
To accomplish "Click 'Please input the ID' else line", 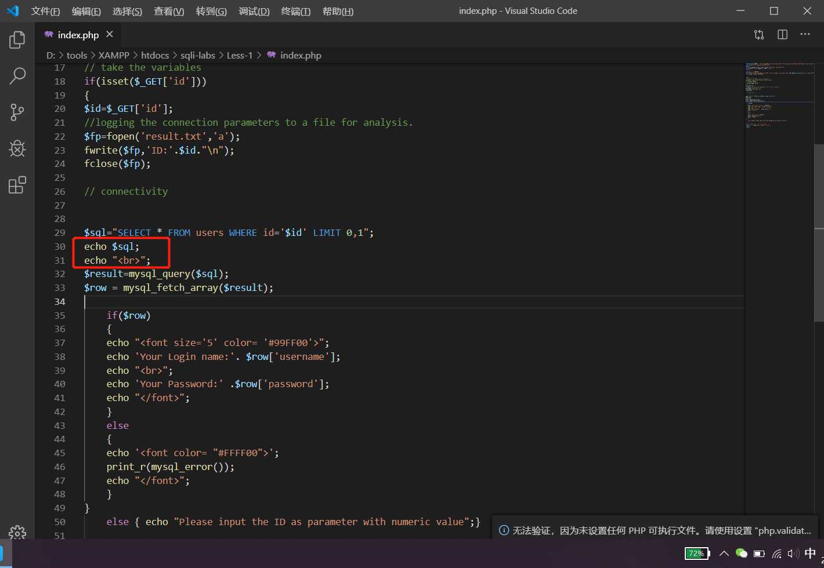I will coord(294,522).
